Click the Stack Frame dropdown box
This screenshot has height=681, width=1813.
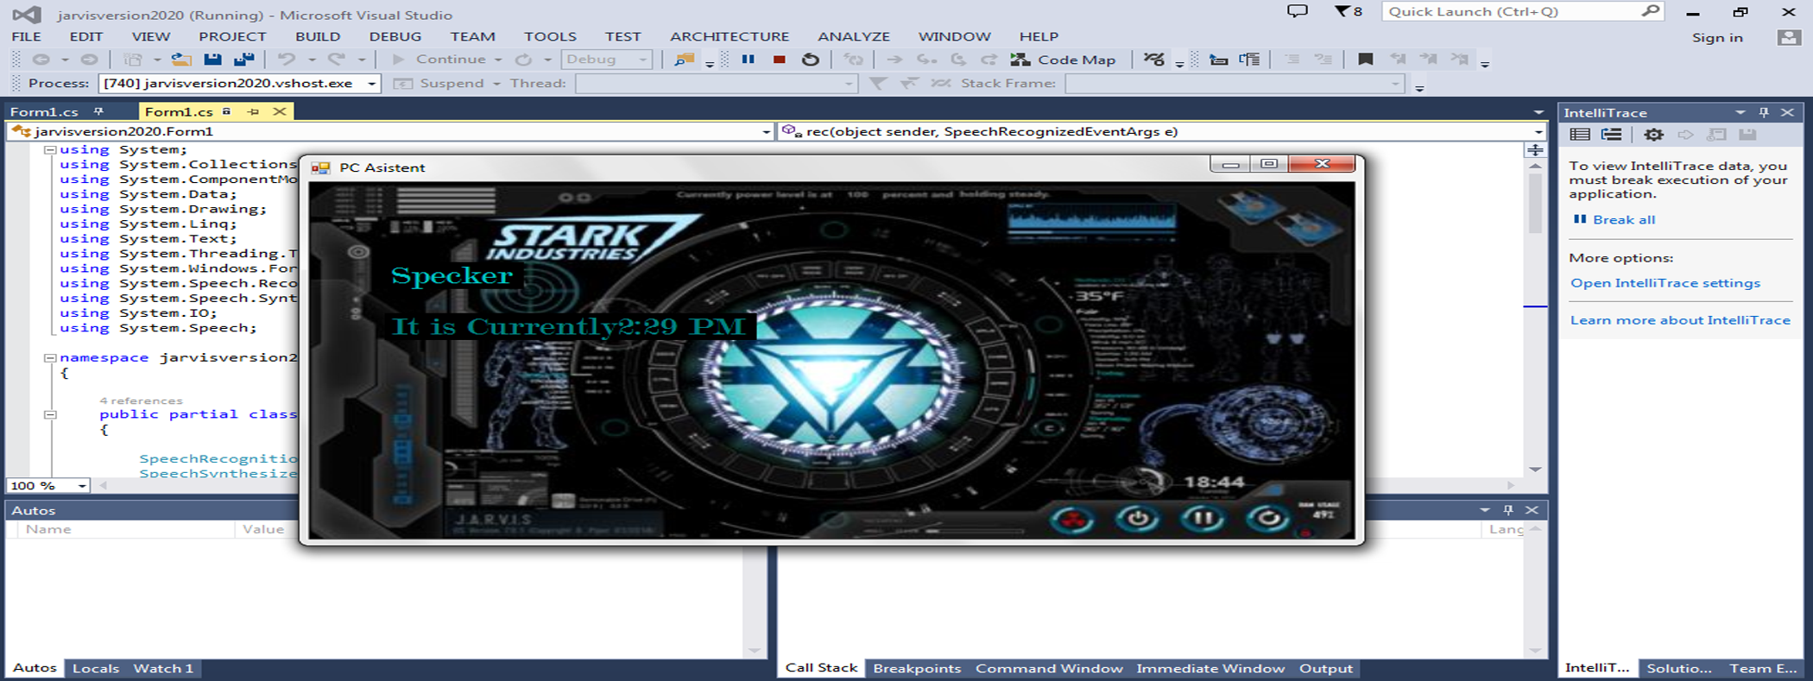(1235, 84)
